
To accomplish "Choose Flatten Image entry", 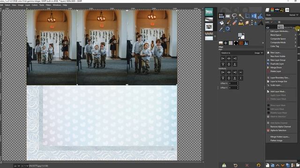I will coord(276,140).
